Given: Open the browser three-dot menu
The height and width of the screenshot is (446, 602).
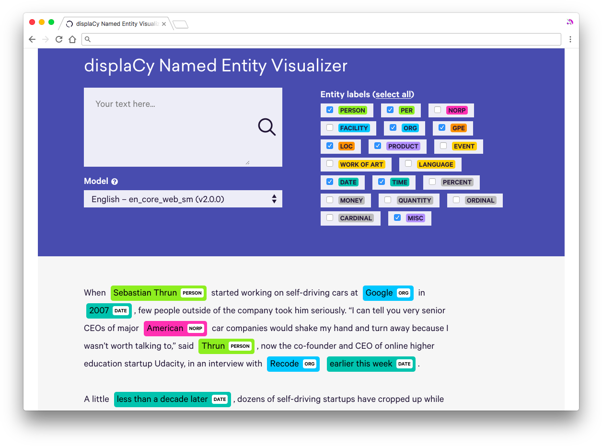Looking at the screenshot, I should [x=570, y=39].
